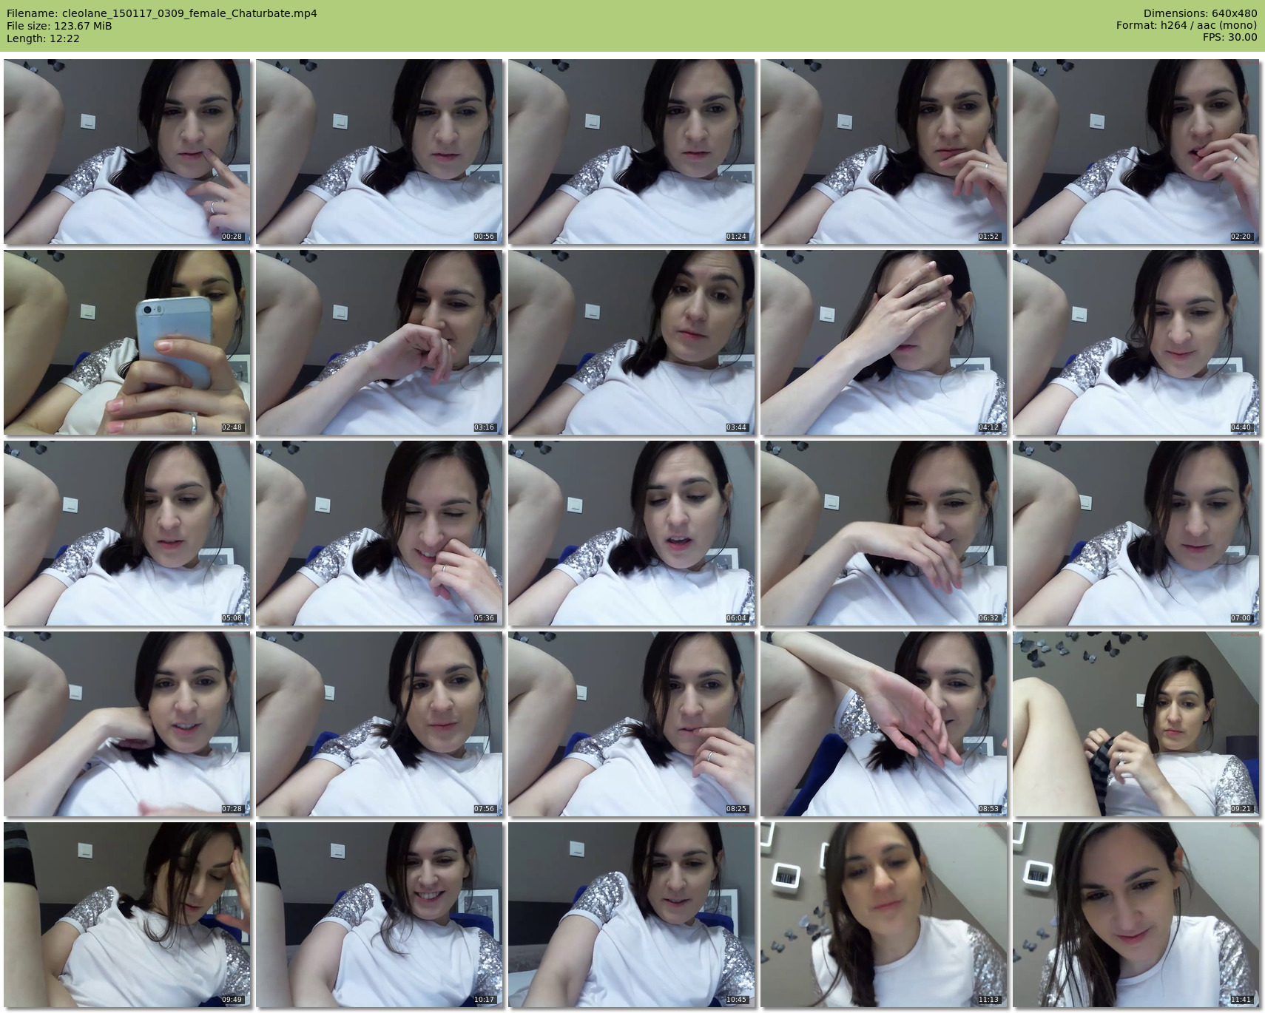
Task: Click the frame stamped 10:17
Action: [379, 915]
